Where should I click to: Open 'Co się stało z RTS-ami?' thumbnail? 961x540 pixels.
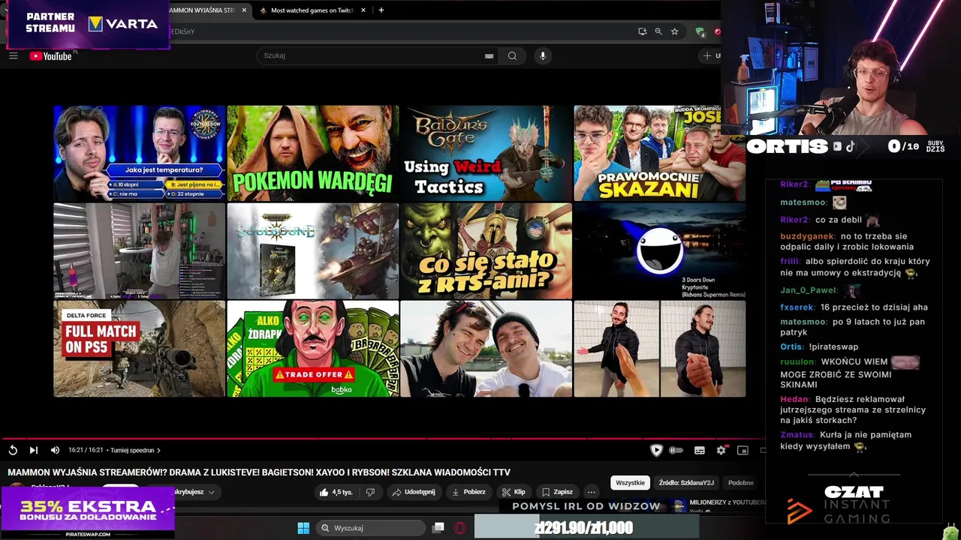487,250
